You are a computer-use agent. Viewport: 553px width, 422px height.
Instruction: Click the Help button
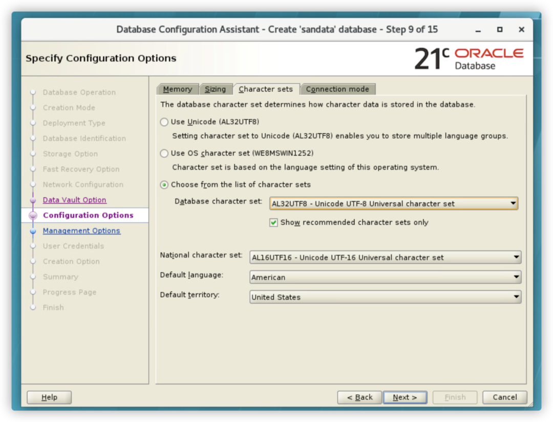coord(49,397)
